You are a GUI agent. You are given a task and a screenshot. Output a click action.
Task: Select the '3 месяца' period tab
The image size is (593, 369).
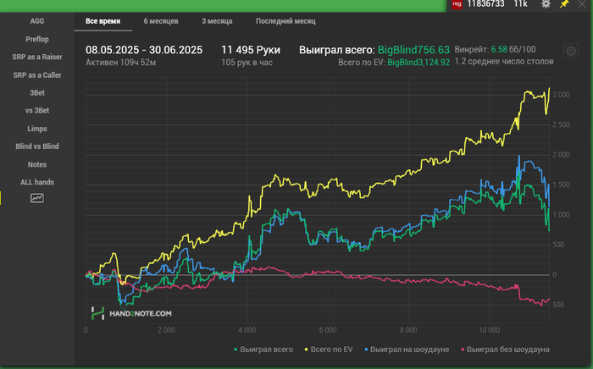219,20
